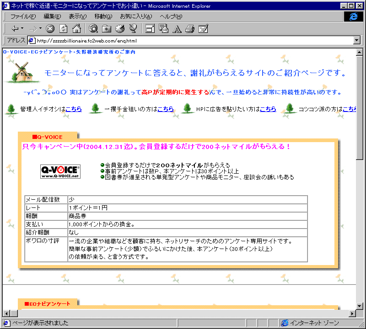The height and width of the screenshot is (329, 366).
Task: Go to the Home page icon
Action: point(76,29)
